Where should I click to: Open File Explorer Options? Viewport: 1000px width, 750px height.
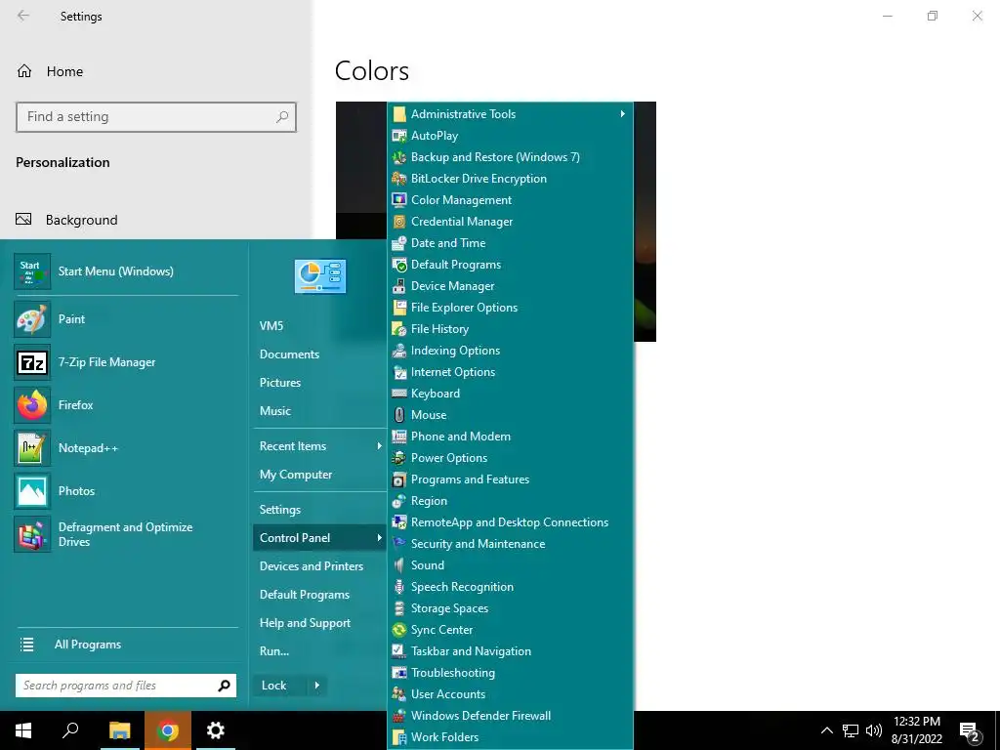click(x=510, y=308)
